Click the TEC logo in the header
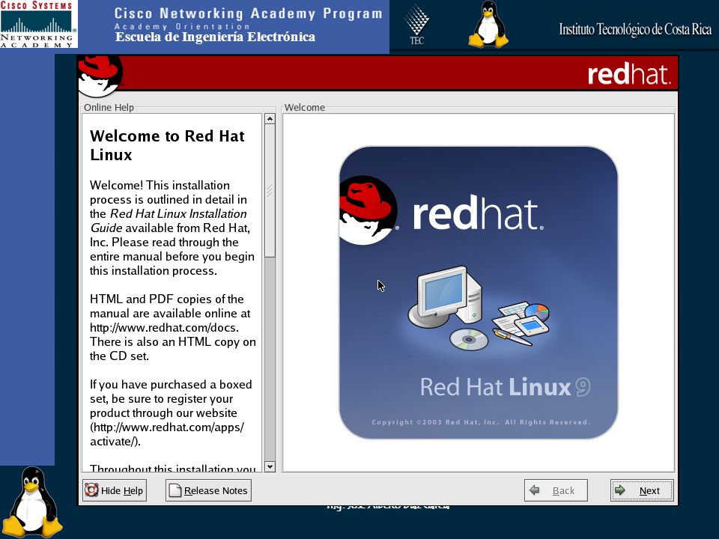This screenshot has height=539, width=719. click(x=416, y=25)
